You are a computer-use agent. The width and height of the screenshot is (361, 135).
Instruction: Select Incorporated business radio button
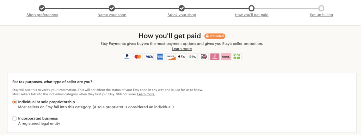[x=14, y=118]
